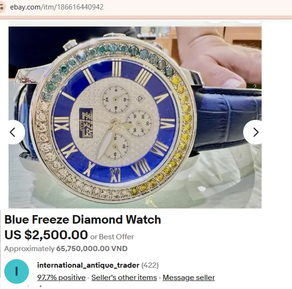Viewport: 292px width, 289px height.
Task: Click the approximate 65,750,000.00 VND amount
Action: click(x=92, y=249)
